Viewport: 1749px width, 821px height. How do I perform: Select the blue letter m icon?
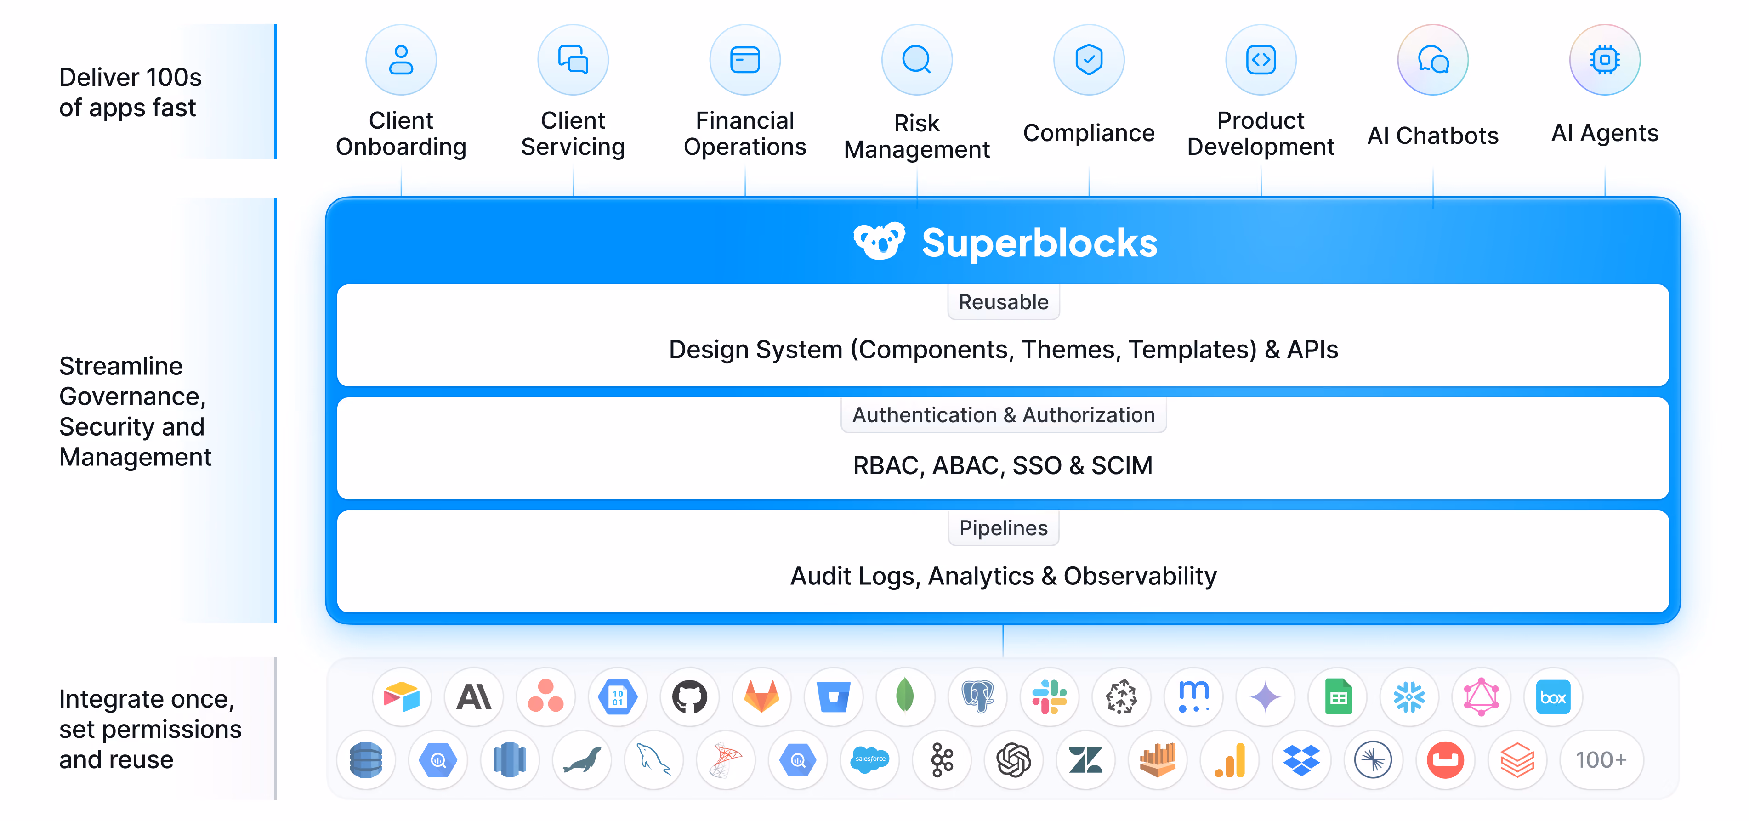click(x=1193, y=697)
